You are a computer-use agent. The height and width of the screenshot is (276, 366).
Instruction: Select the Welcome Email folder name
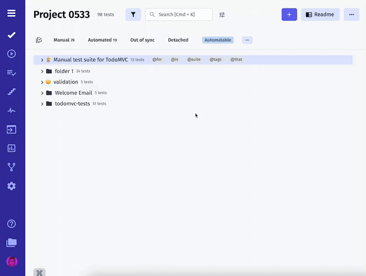74,93
